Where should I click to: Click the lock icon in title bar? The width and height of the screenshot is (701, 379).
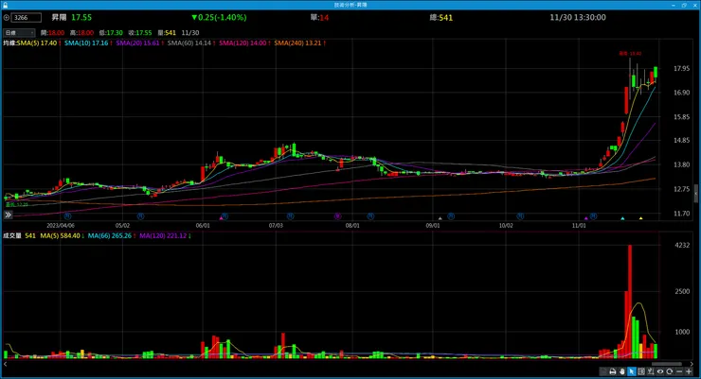pos(5,5)
